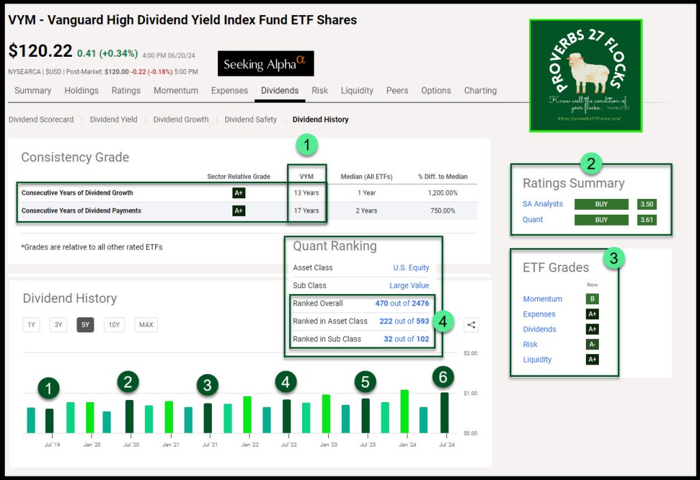Choose the 3Y range button
700x480 pixels.
[x=58, y=325]
